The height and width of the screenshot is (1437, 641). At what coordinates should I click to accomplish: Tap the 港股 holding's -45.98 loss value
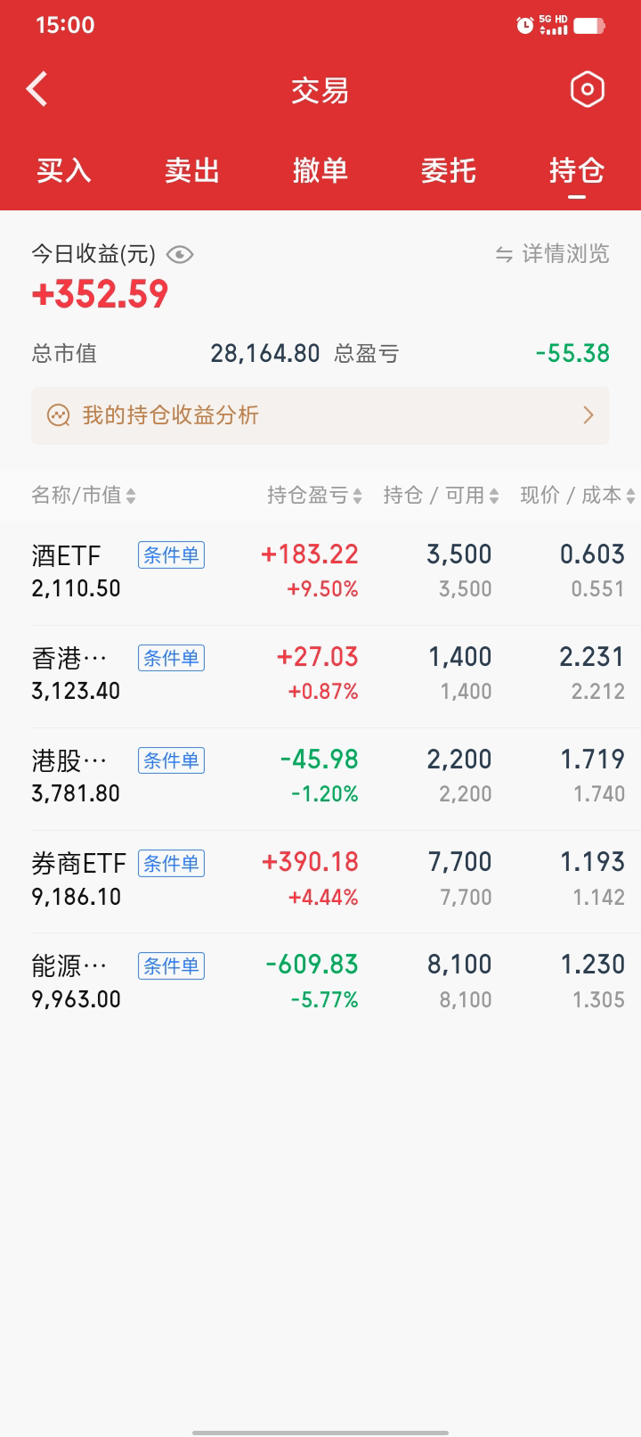319,760
